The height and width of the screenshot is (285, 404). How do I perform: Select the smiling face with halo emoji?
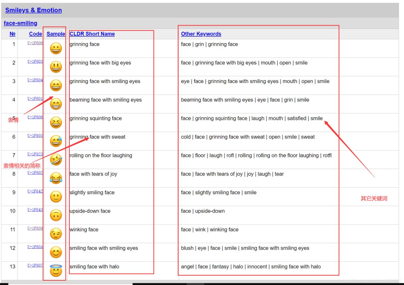click(x=56, y=271)
